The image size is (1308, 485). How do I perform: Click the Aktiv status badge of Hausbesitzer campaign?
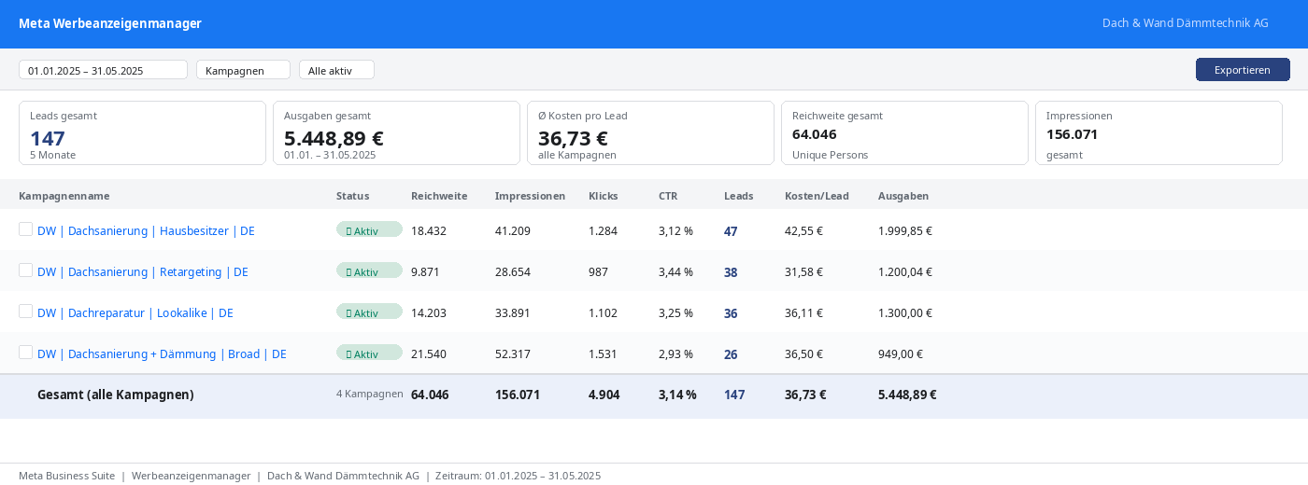[369, 229]
